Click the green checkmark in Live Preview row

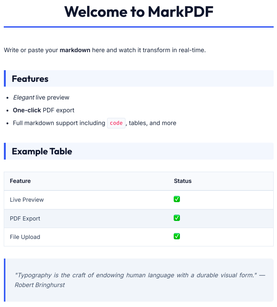click(x=177, y=199)
